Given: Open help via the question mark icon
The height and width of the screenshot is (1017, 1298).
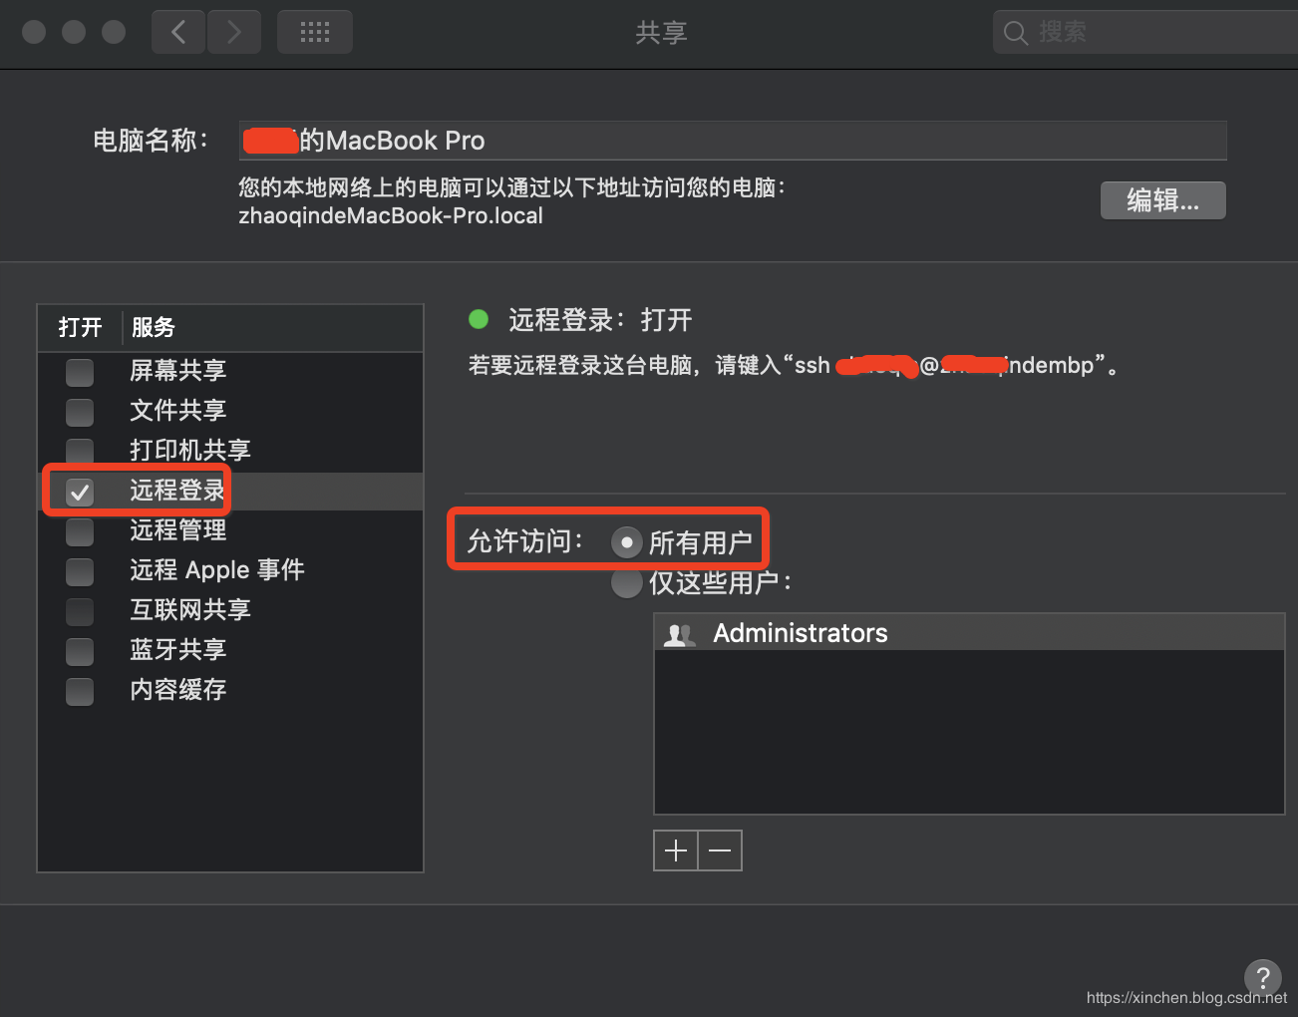Looking at the screenshot, I should (1263, 978).
